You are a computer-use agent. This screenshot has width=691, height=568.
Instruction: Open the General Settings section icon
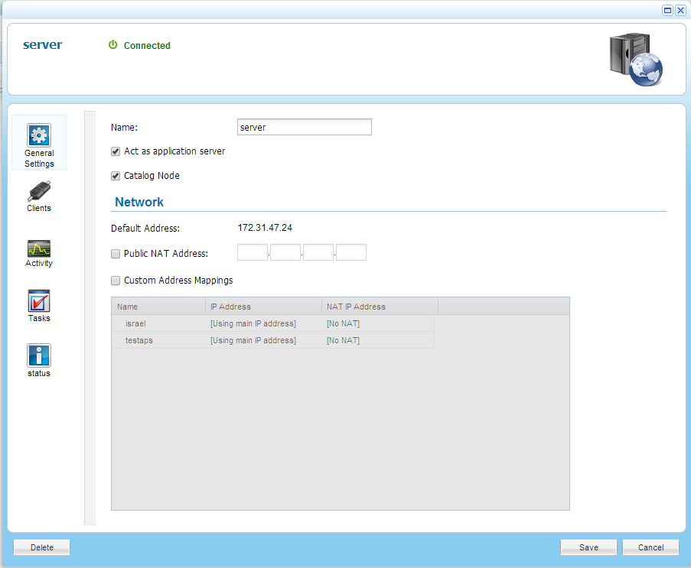pos(39,135)
